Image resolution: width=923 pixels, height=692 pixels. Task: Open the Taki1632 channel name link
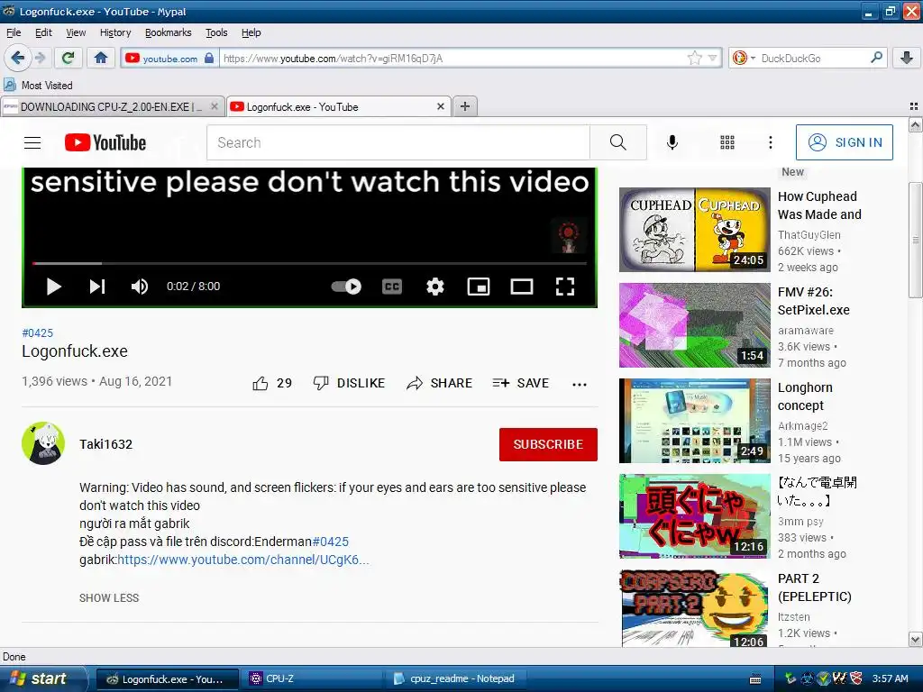coord(106,444)
